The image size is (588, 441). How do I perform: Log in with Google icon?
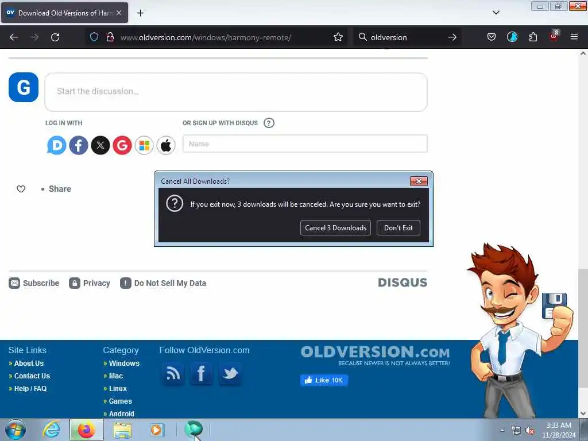click(122, 145)
